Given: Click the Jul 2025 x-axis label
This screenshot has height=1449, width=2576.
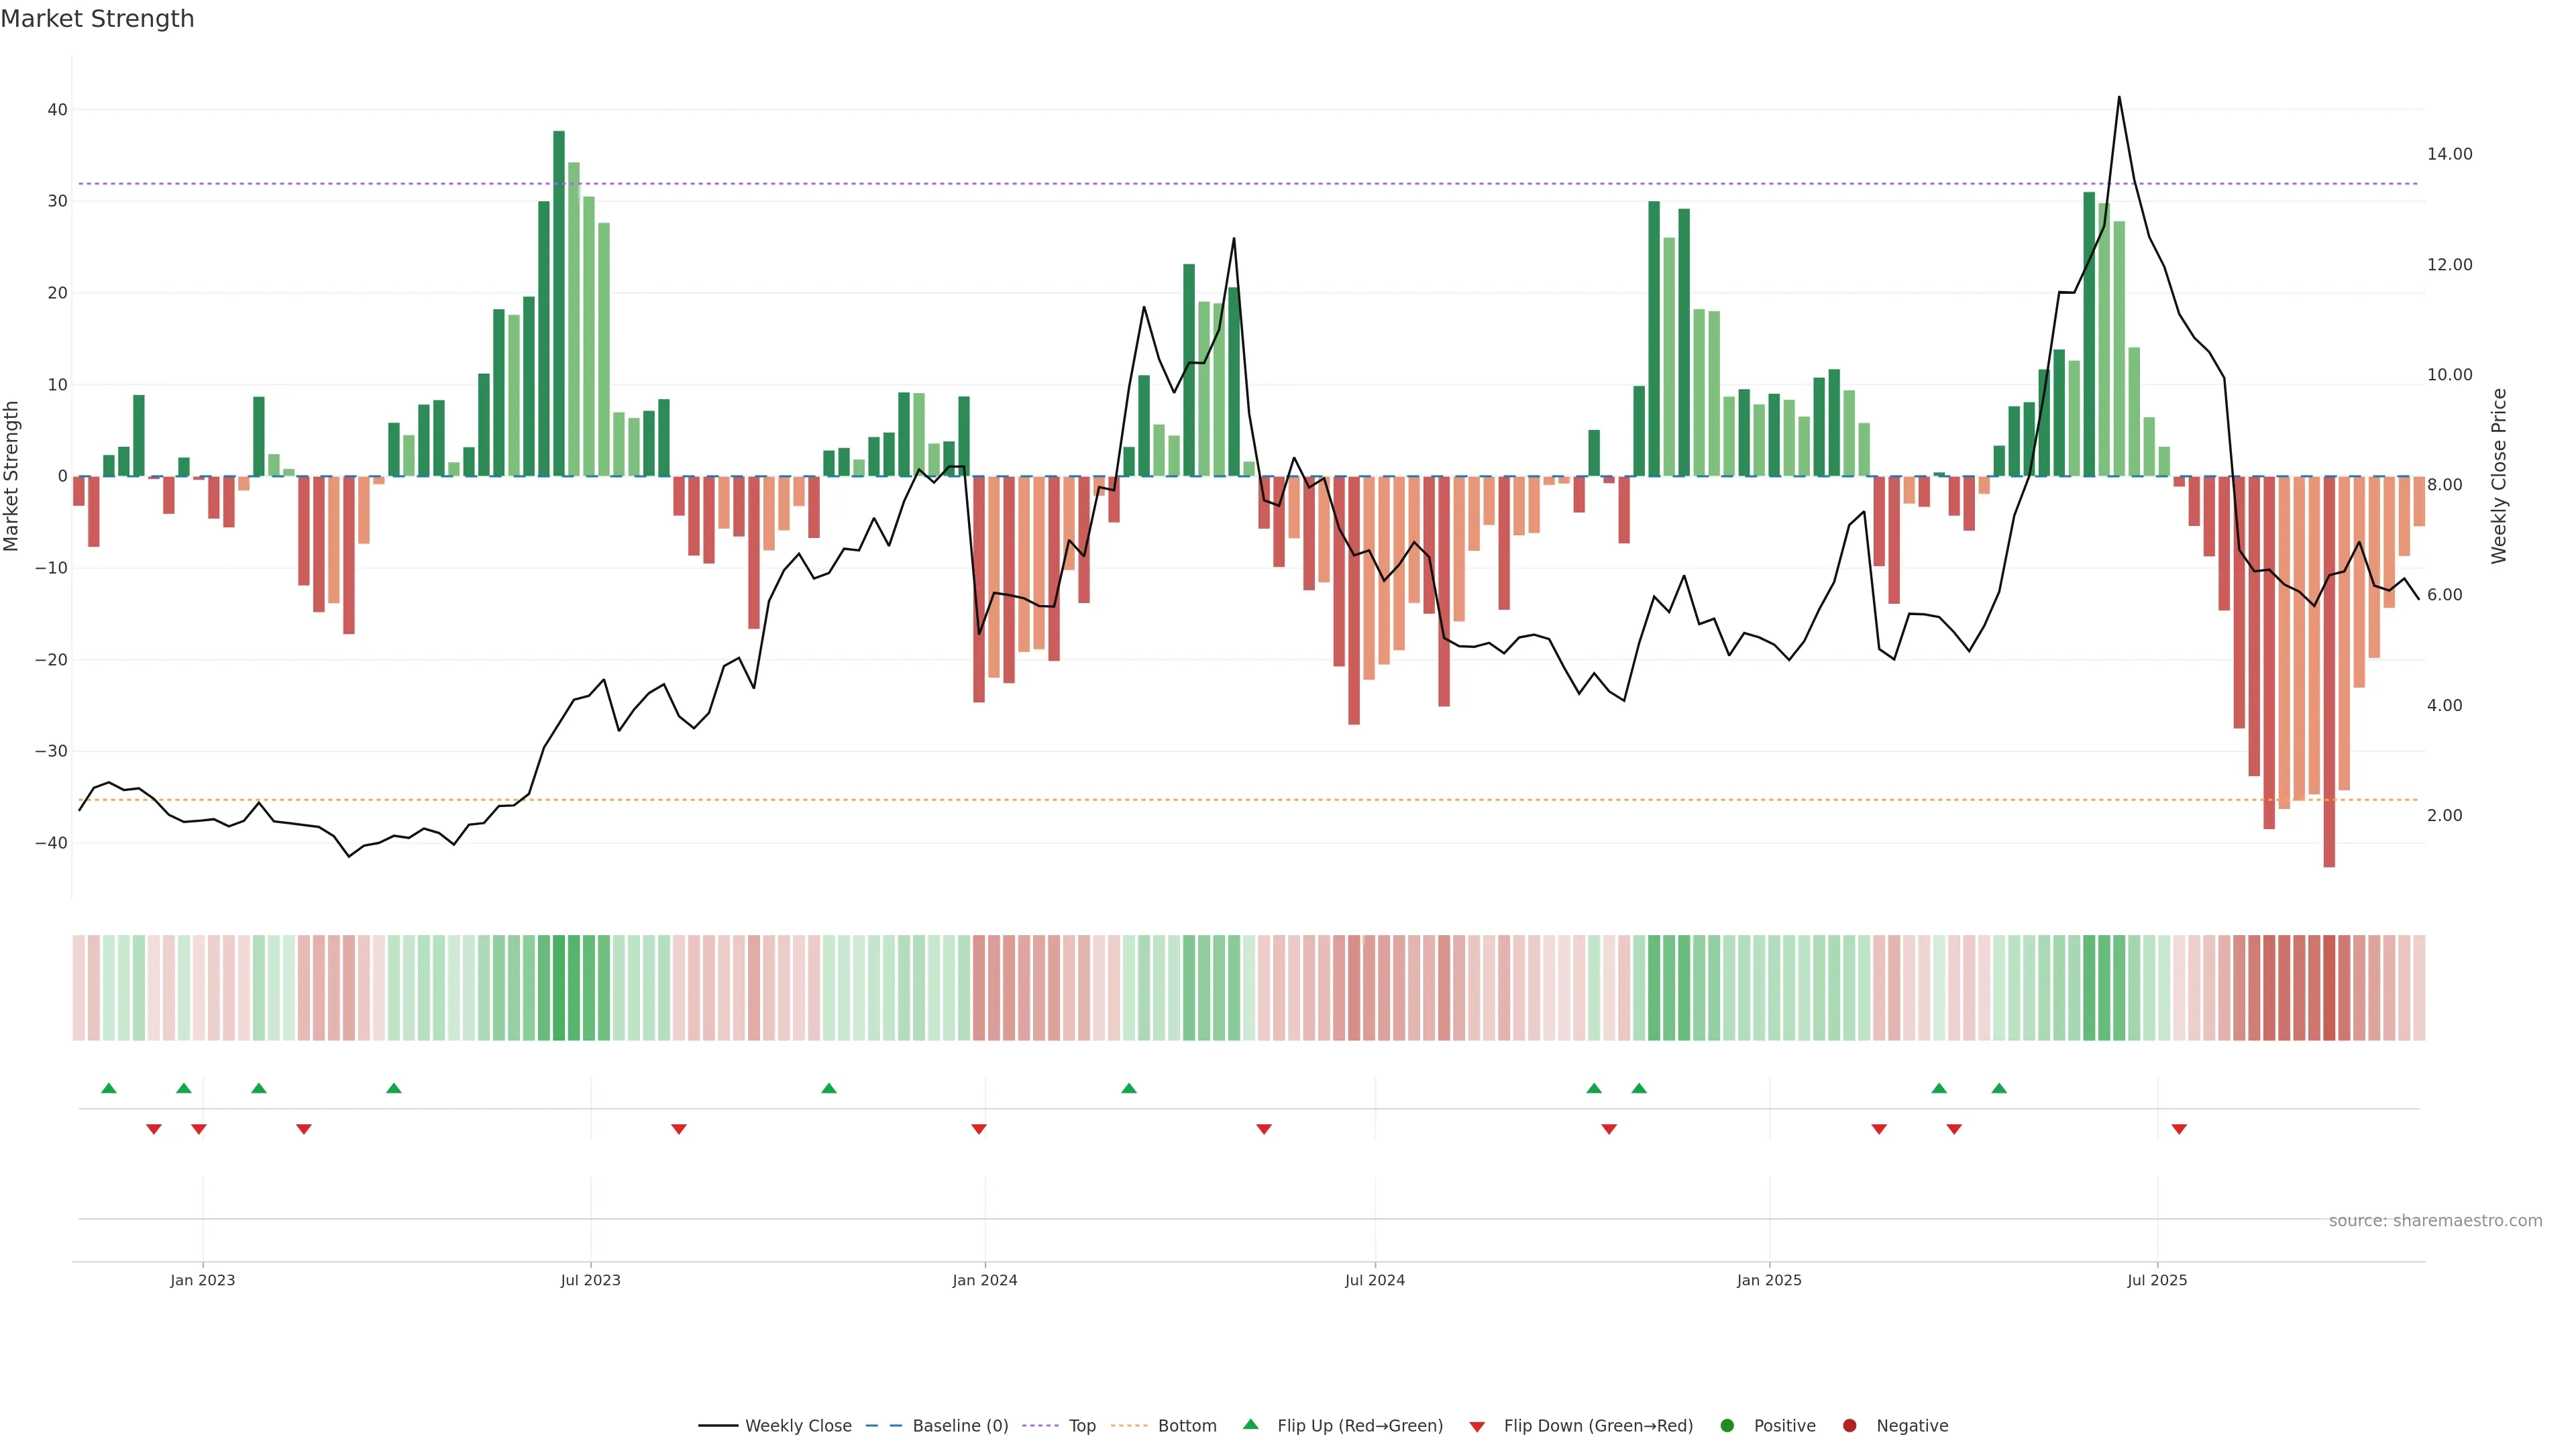Looking at the screenshot, I should coord(2157,1280).
